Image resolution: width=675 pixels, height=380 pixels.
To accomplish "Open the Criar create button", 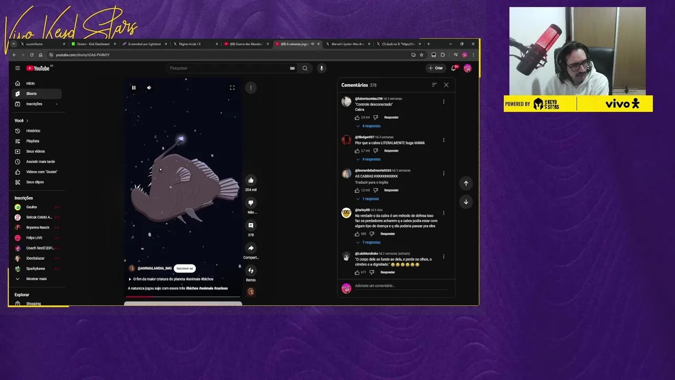I will click(436, 68).
